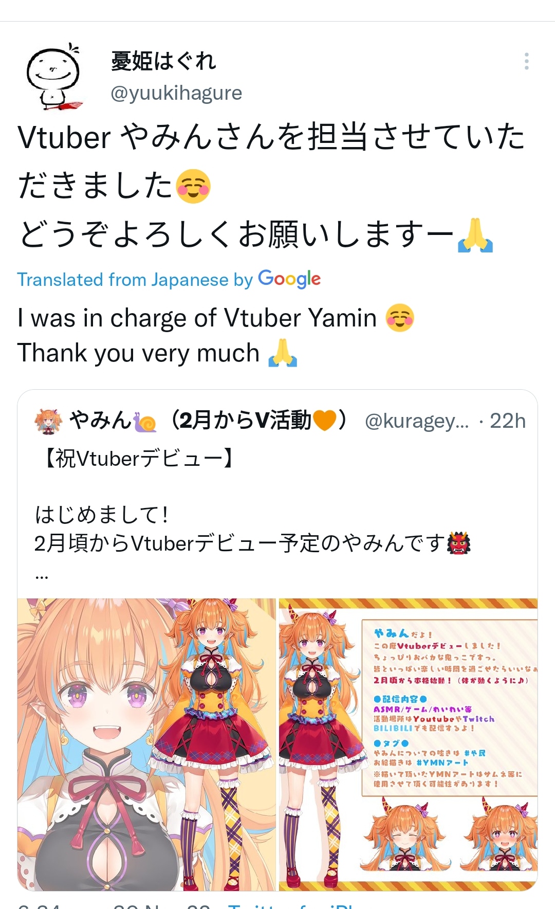
Task: Tap the ogre emoji in quoted tweet
Action: [459, 543]
